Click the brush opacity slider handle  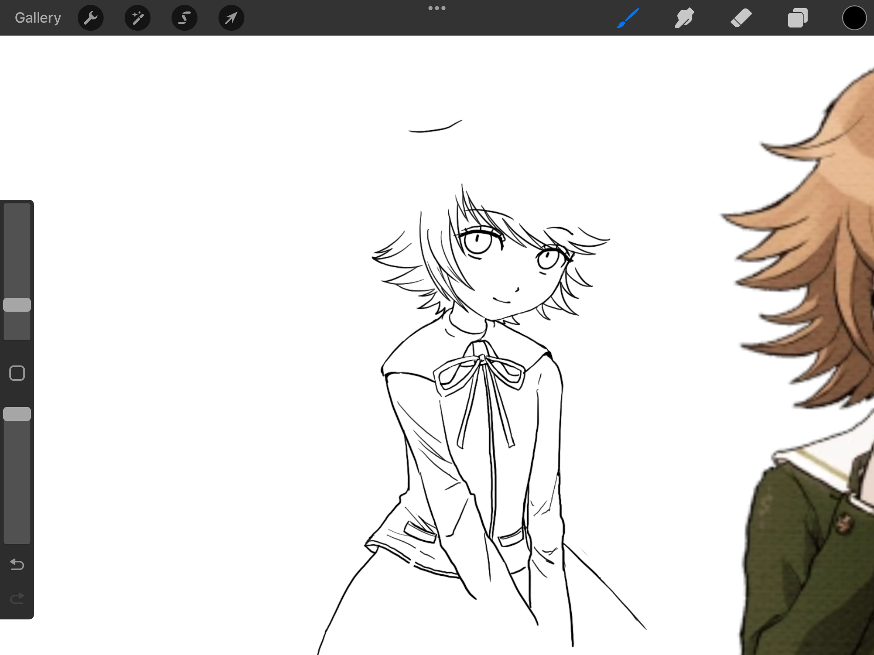(17, 414)
